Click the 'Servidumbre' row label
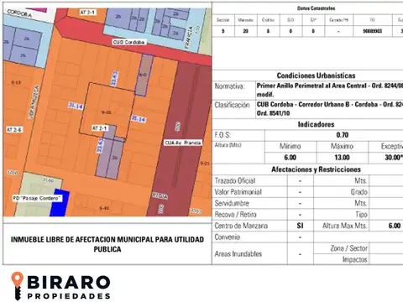The width and height of the screenshot is (403, 302). [232, 203]
